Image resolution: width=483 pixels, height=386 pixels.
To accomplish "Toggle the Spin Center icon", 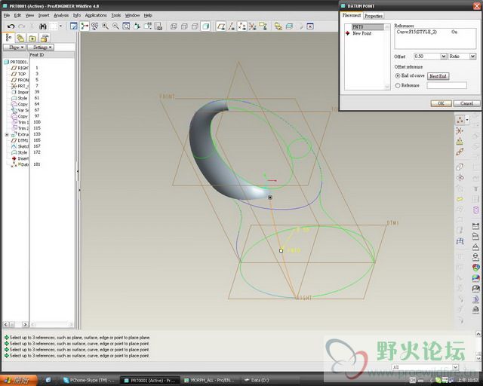I will click(x=84, y=26).
